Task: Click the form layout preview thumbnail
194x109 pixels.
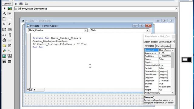Action: 186,60
